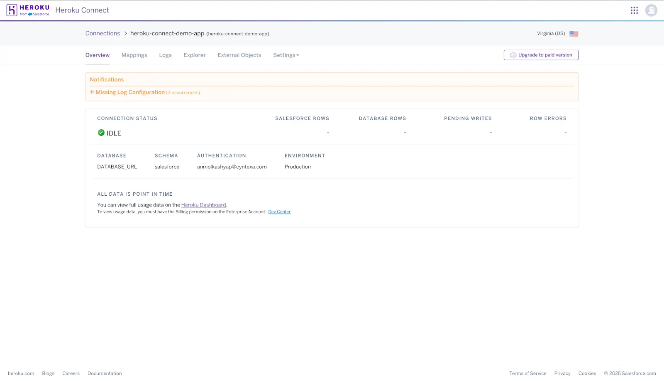The width and height of the screenshot is (664, 381).
Task: Click the green IDLE status indicator
Action: (101, 133)
